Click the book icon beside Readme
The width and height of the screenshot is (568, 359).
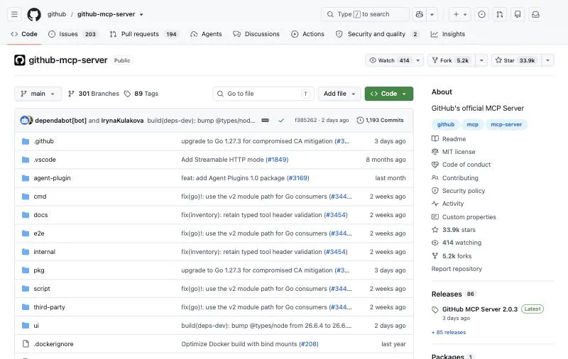(x=435, y=138)
